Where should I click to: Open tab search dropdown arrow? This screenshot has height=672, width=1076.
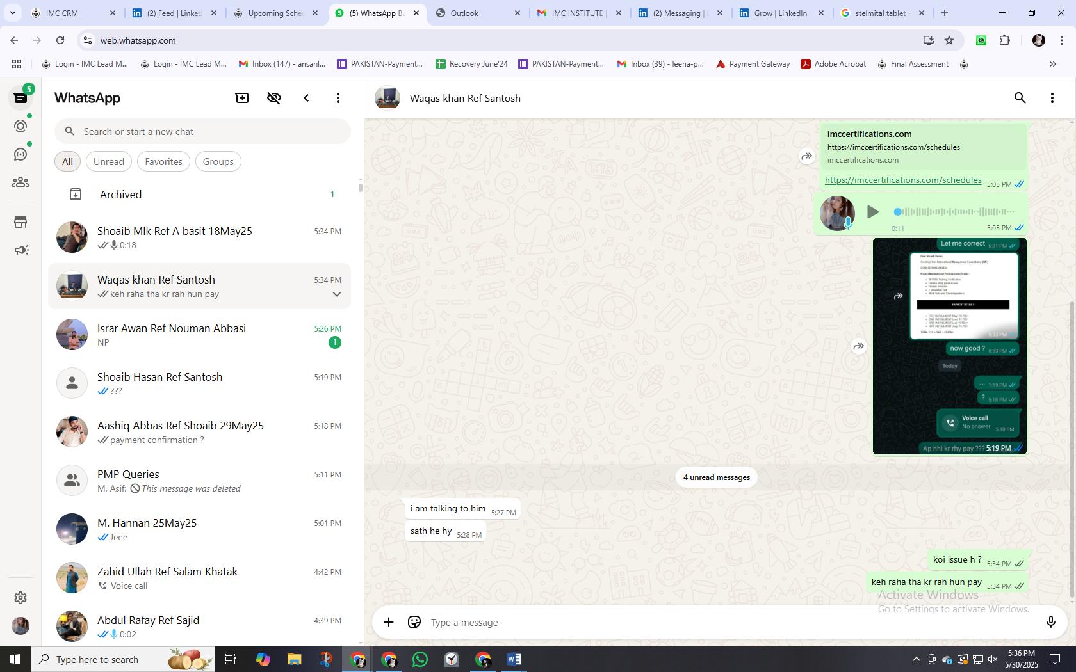point(12,13)
